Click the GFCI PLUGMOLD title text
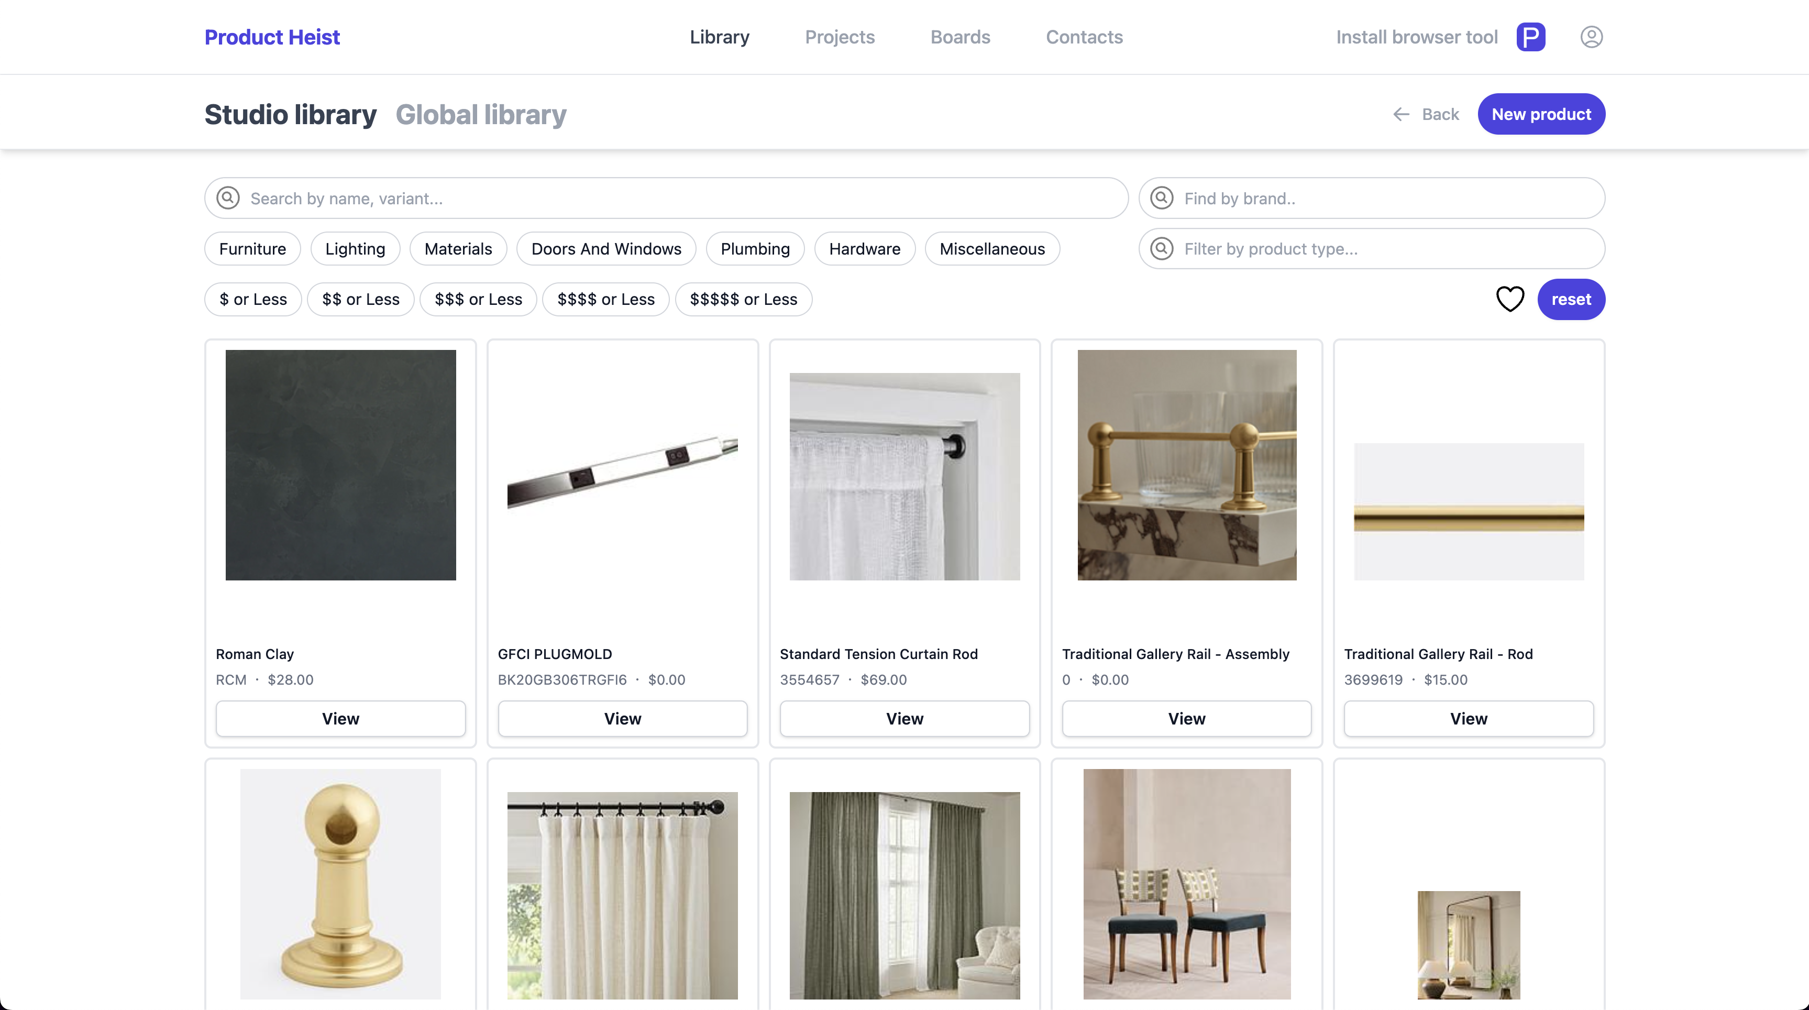The width and height of the screenshot is (1809, 1010). [x=555, y=654]
